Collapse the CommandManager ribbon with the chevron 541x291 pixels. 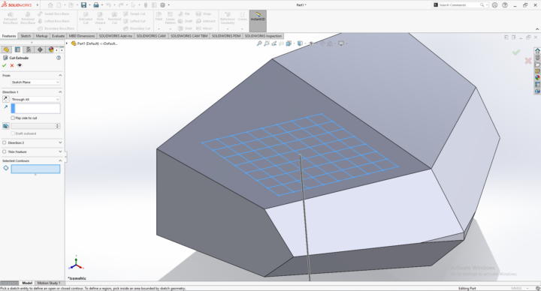537,29
